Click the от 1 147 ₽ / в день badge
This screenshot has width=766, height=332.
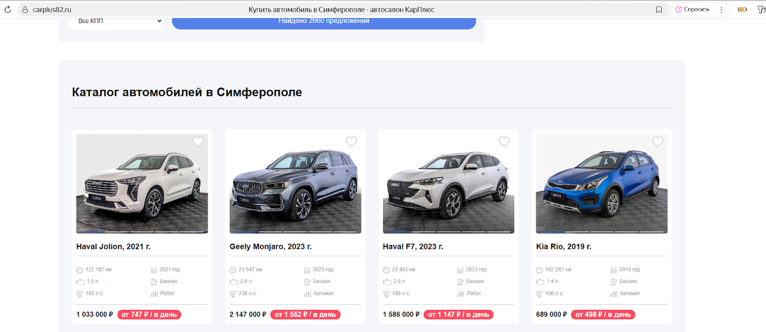pyautogui.click(x=459, y=315)
